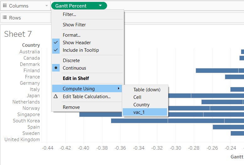244x165 pixels.
Task: Click the delta icon beside Edit Table Calculation
Action: tap(56, 97)
